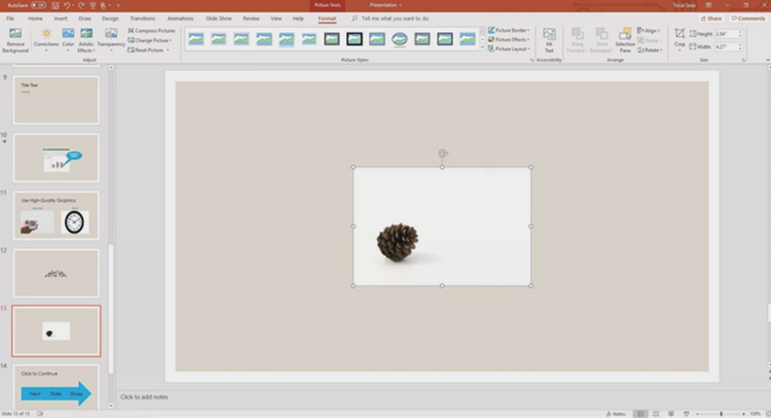Open the Comments button
The height and width of the screenshot is (418, 771).
coord(749,18)
